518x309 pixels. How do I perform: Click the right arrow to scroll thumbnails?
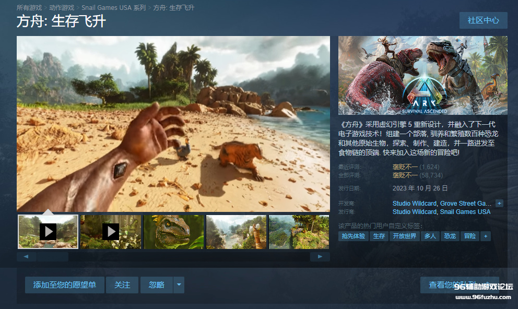point(320,256)
